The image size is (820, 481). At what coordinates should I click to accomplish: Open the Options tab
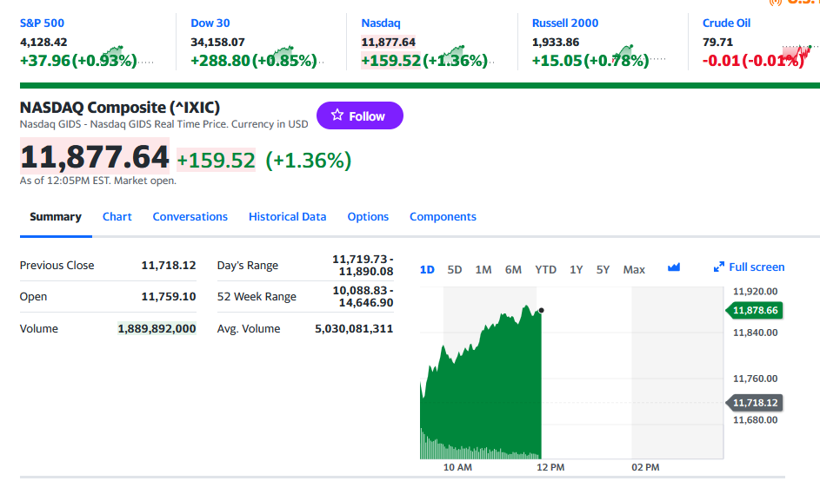point(368,217)
